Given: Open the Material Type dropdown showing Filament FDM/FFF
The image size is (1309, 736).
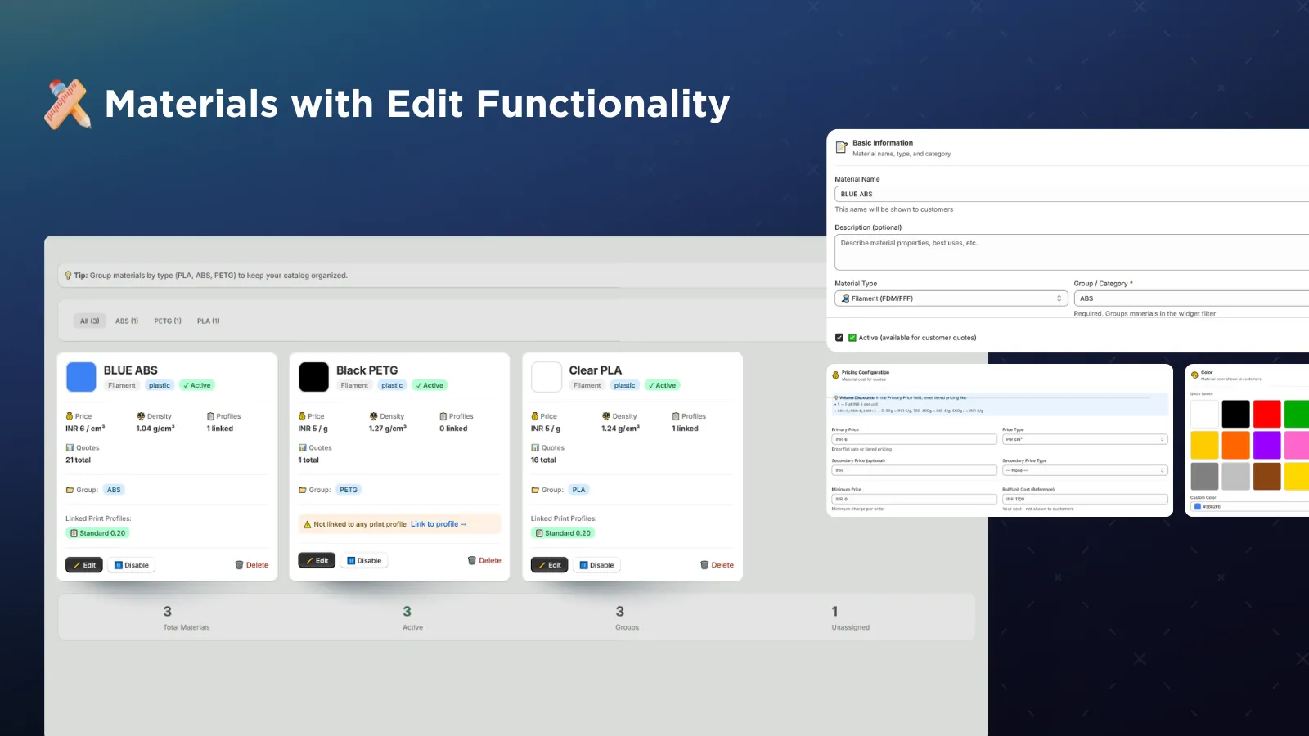Looking at the screenshot, I should tap(951, 298).
